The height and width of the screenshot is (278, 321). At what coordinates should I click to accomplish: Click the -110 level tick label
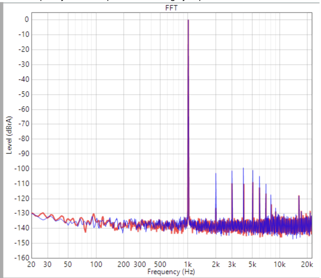click(x=22, y=184)
